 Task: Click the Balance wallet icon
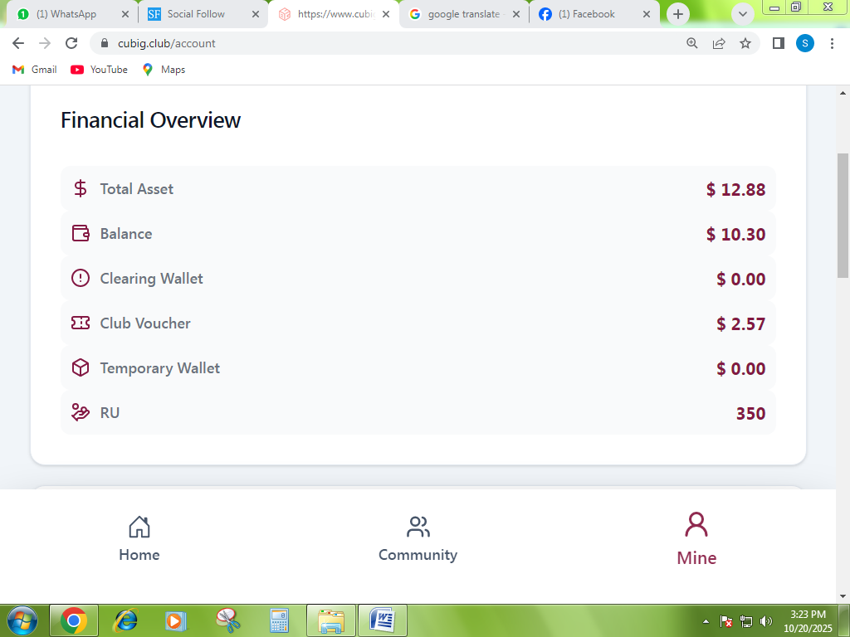click(81, 234)
